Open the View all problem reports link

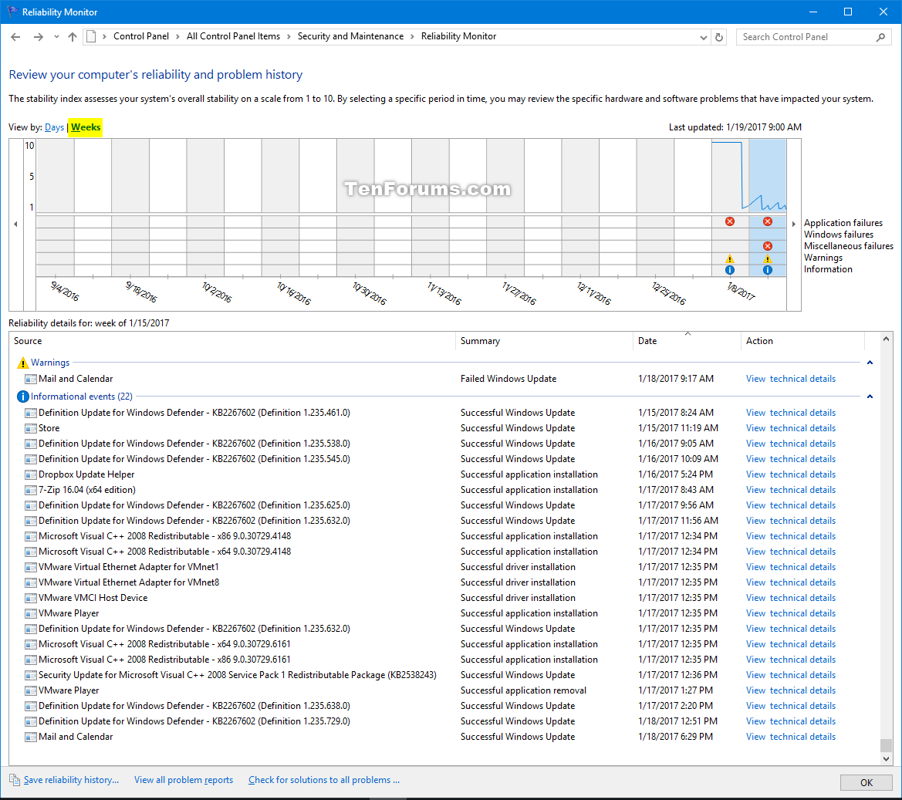click(183, 779)
